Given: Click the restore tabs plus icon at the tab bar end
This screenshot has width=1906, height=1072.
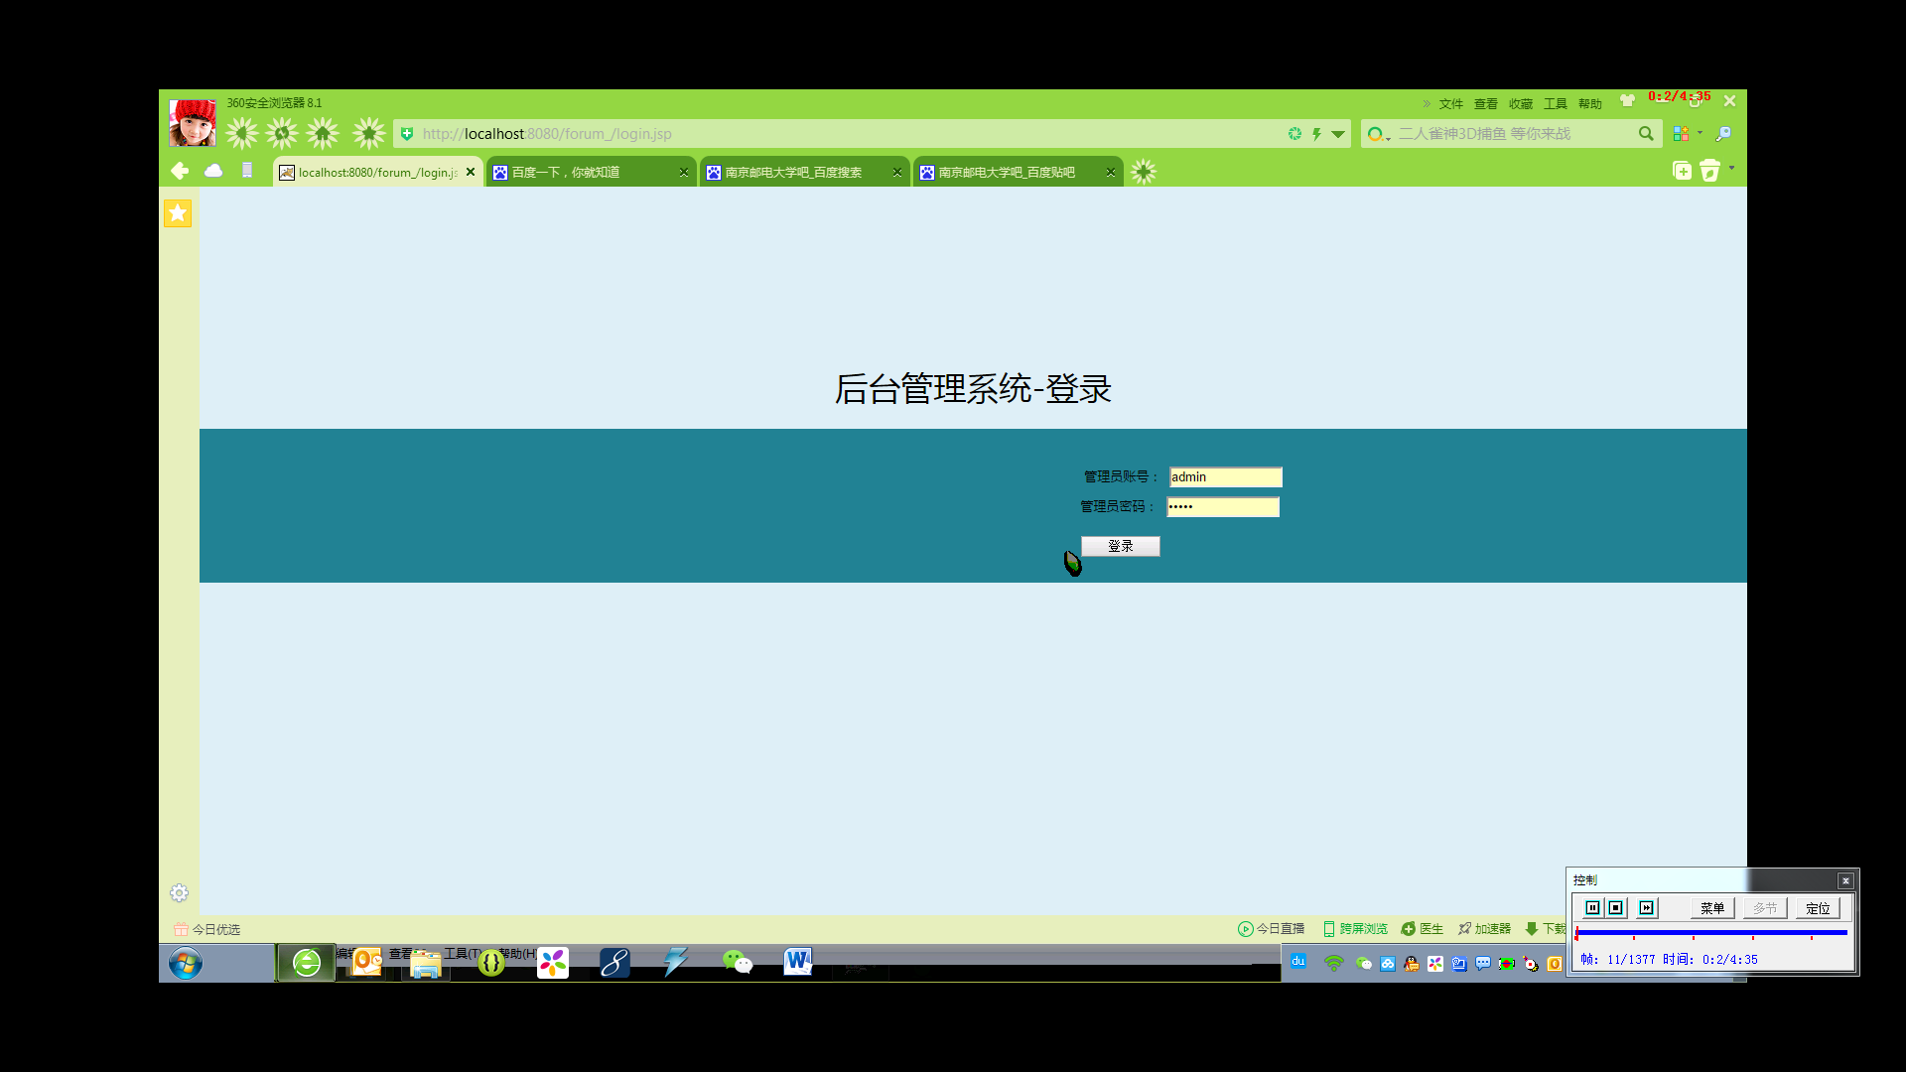Looking at the screenshot, I should click(x=1682, y=171).
